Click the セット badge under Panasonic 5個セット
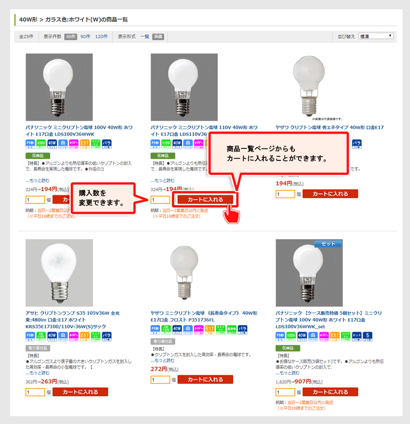Screen dimensions: 410x424 [357, 336]
